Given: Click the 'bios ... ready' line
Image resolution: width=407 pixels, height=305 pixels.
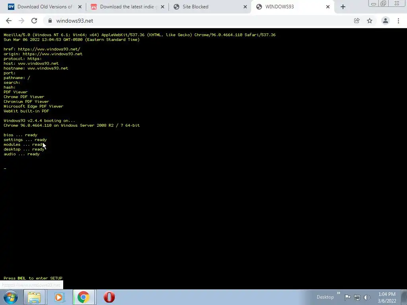Looking at the screenshot, I should tap(21, 135).
